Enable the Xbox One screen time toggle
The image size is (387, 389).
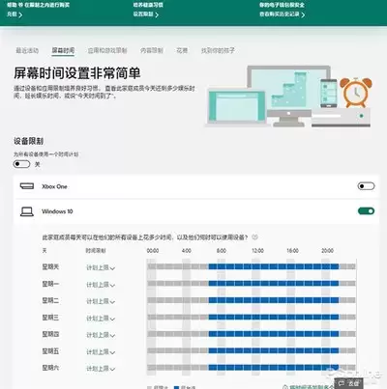click(x=366, y=186)
